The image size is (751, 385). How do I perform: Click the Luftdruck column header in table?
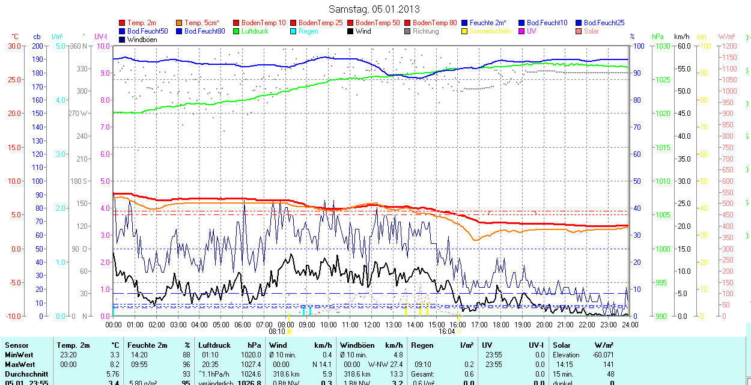click(214, 345)
